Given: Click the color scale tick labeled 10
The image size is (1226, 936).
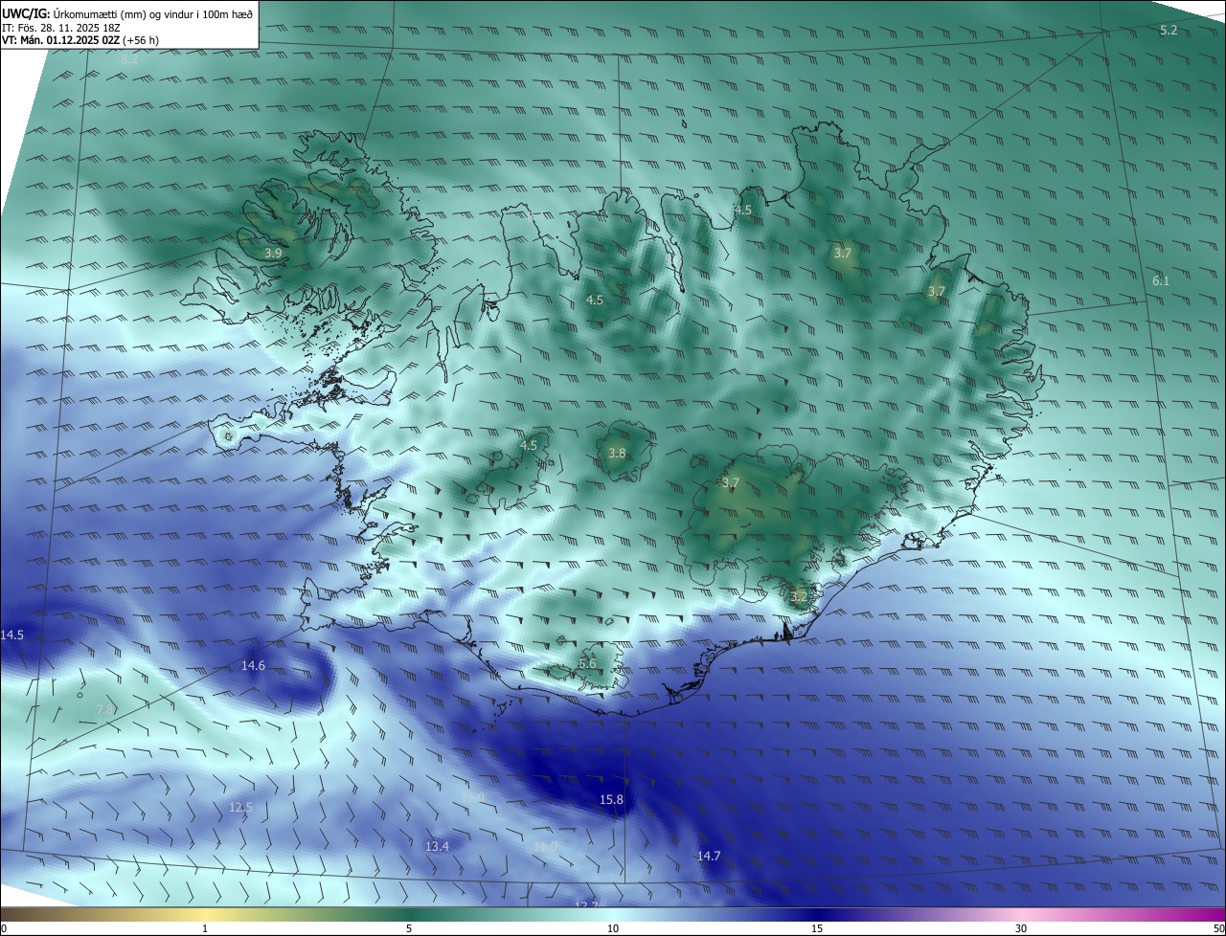Looking at the screenshot, I should [613, 928].
